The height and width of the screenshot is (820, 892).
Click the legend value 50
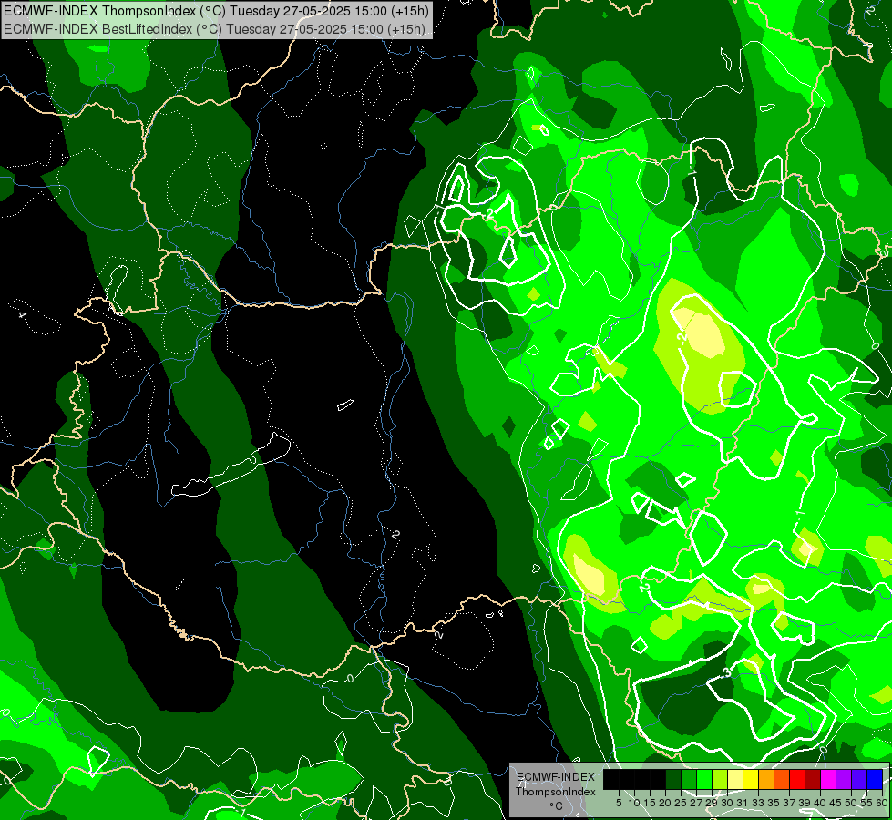851,803
